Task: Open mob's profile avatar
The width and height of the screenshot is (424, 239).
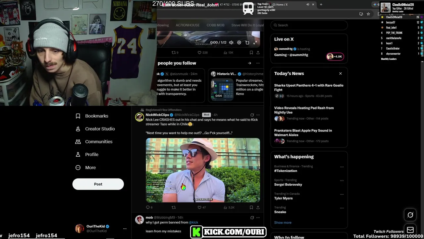Action: tap(139, 220)
